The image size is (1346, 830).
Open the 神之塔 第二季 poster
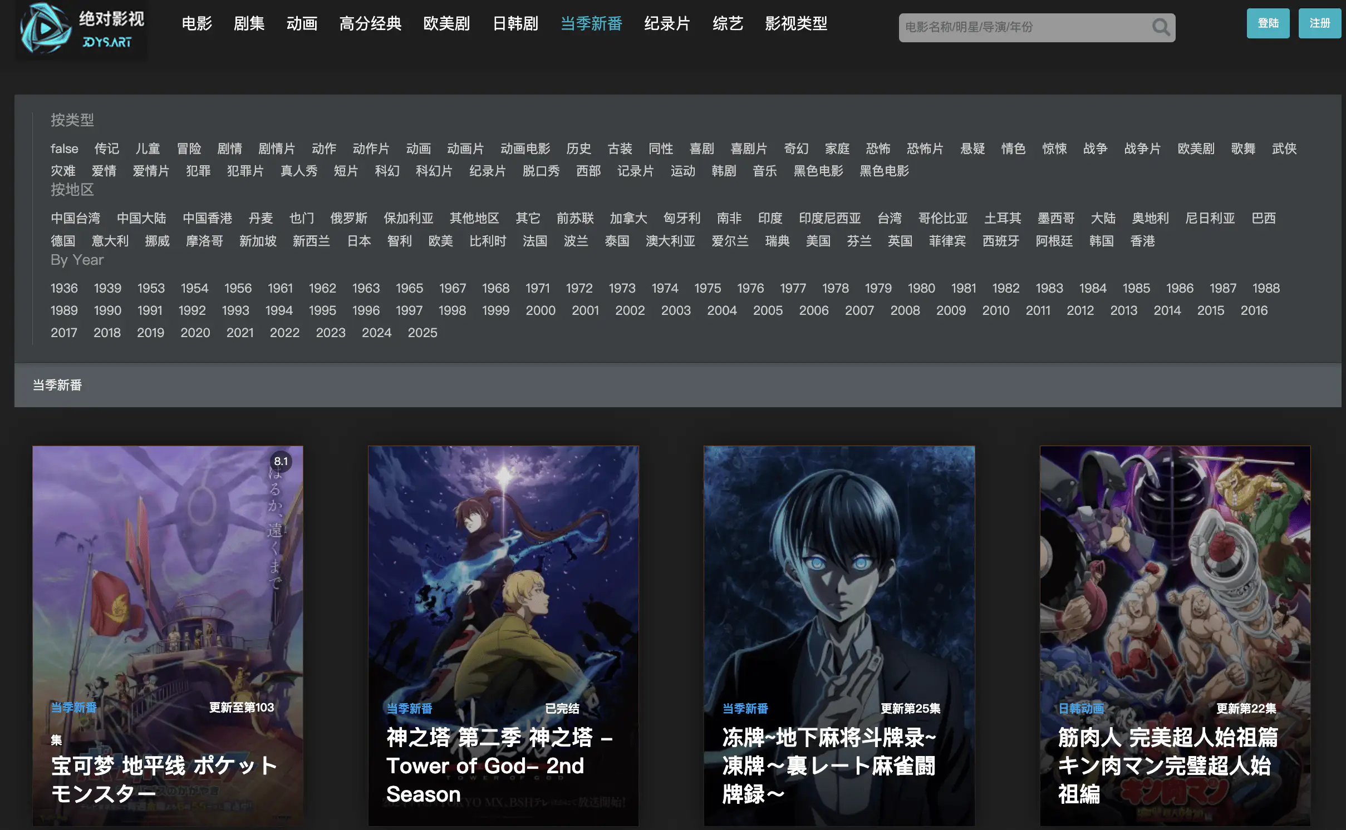click(503, 635)
